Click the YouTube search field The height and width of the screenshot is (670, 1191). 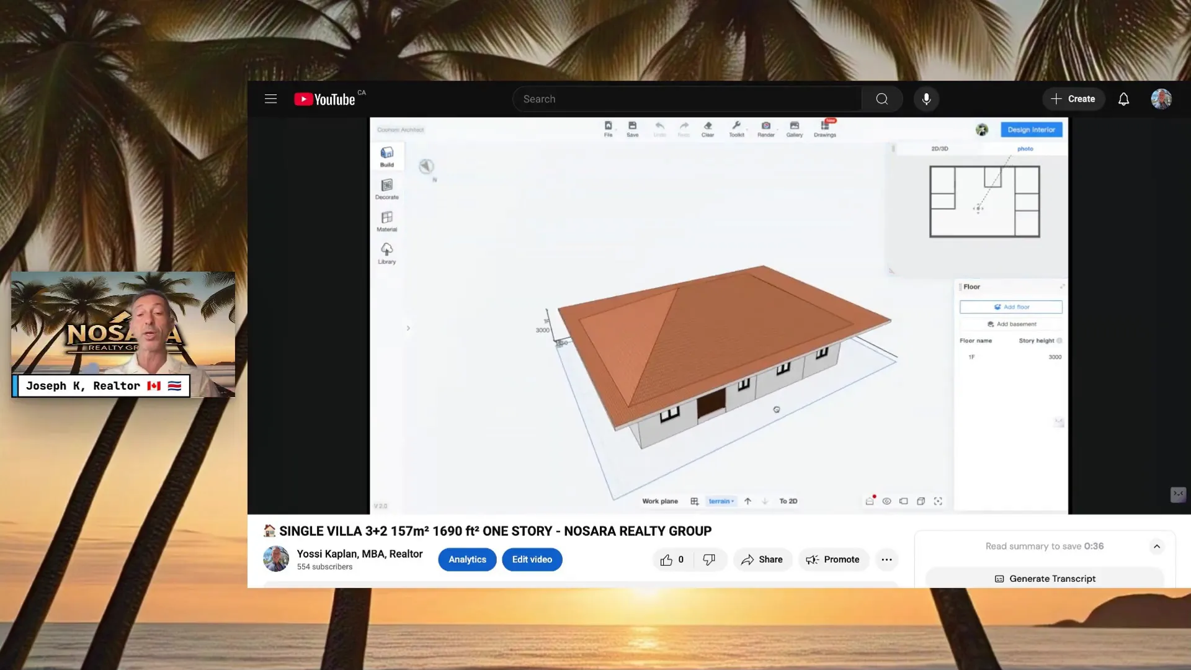coord(687,99)
